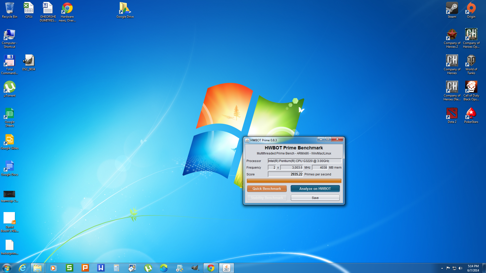Open Windows Explorer from the taskbar

coord(37,268)
